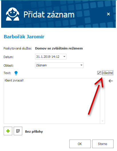Click the Důležité checkbox label
The height and width of the screenshot is (151, 117).
coord(107,73)
